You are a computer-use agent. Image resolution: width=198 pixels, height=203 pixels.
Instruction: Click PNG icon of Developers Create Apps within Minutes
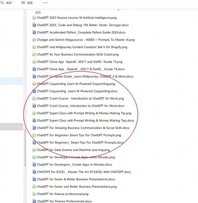[x=34, y=157]
